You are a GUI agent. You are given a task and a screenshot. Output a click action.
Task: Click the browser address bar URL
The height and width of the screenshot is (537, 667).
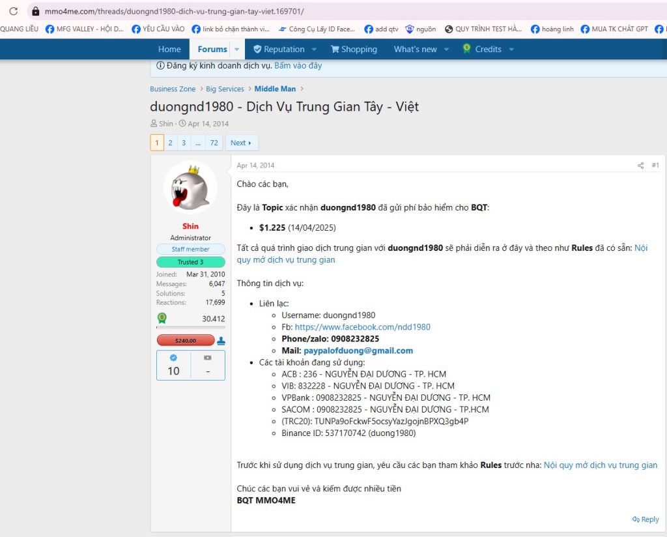pyautogui.click(x=174, y=11)
